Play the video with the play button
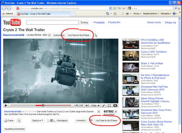This screenshot has height=133, width=182. tap(6, 105)
